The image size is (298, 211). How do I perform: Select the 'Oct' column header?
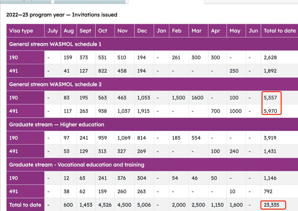[105, 31]
